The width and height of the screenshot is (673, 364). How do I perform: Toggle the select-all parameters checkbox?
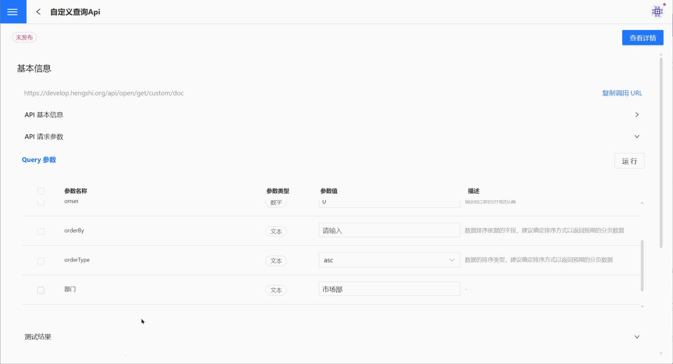point(41,191)
